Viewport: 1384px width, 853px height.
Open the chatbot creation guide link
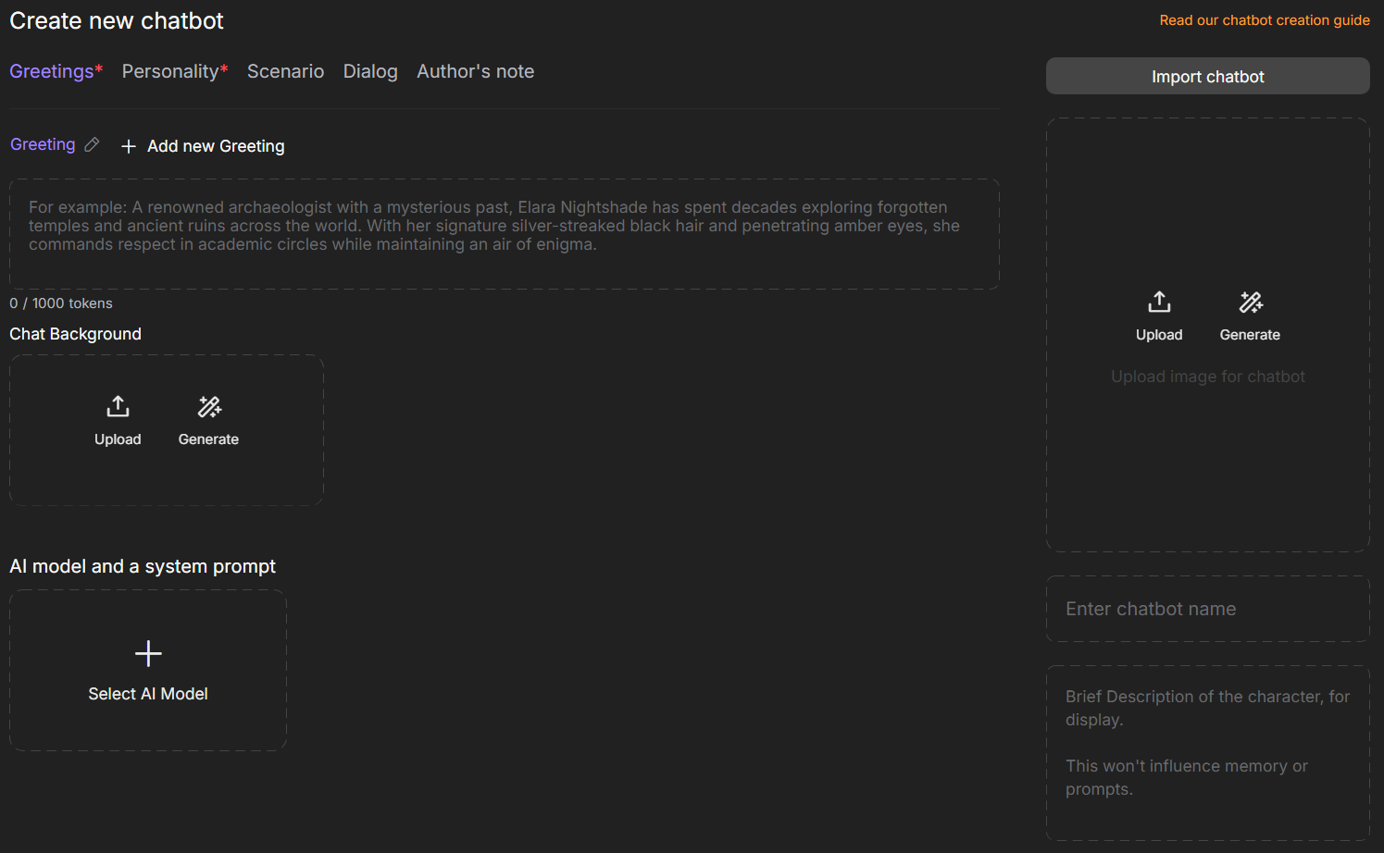(1264, 20)
